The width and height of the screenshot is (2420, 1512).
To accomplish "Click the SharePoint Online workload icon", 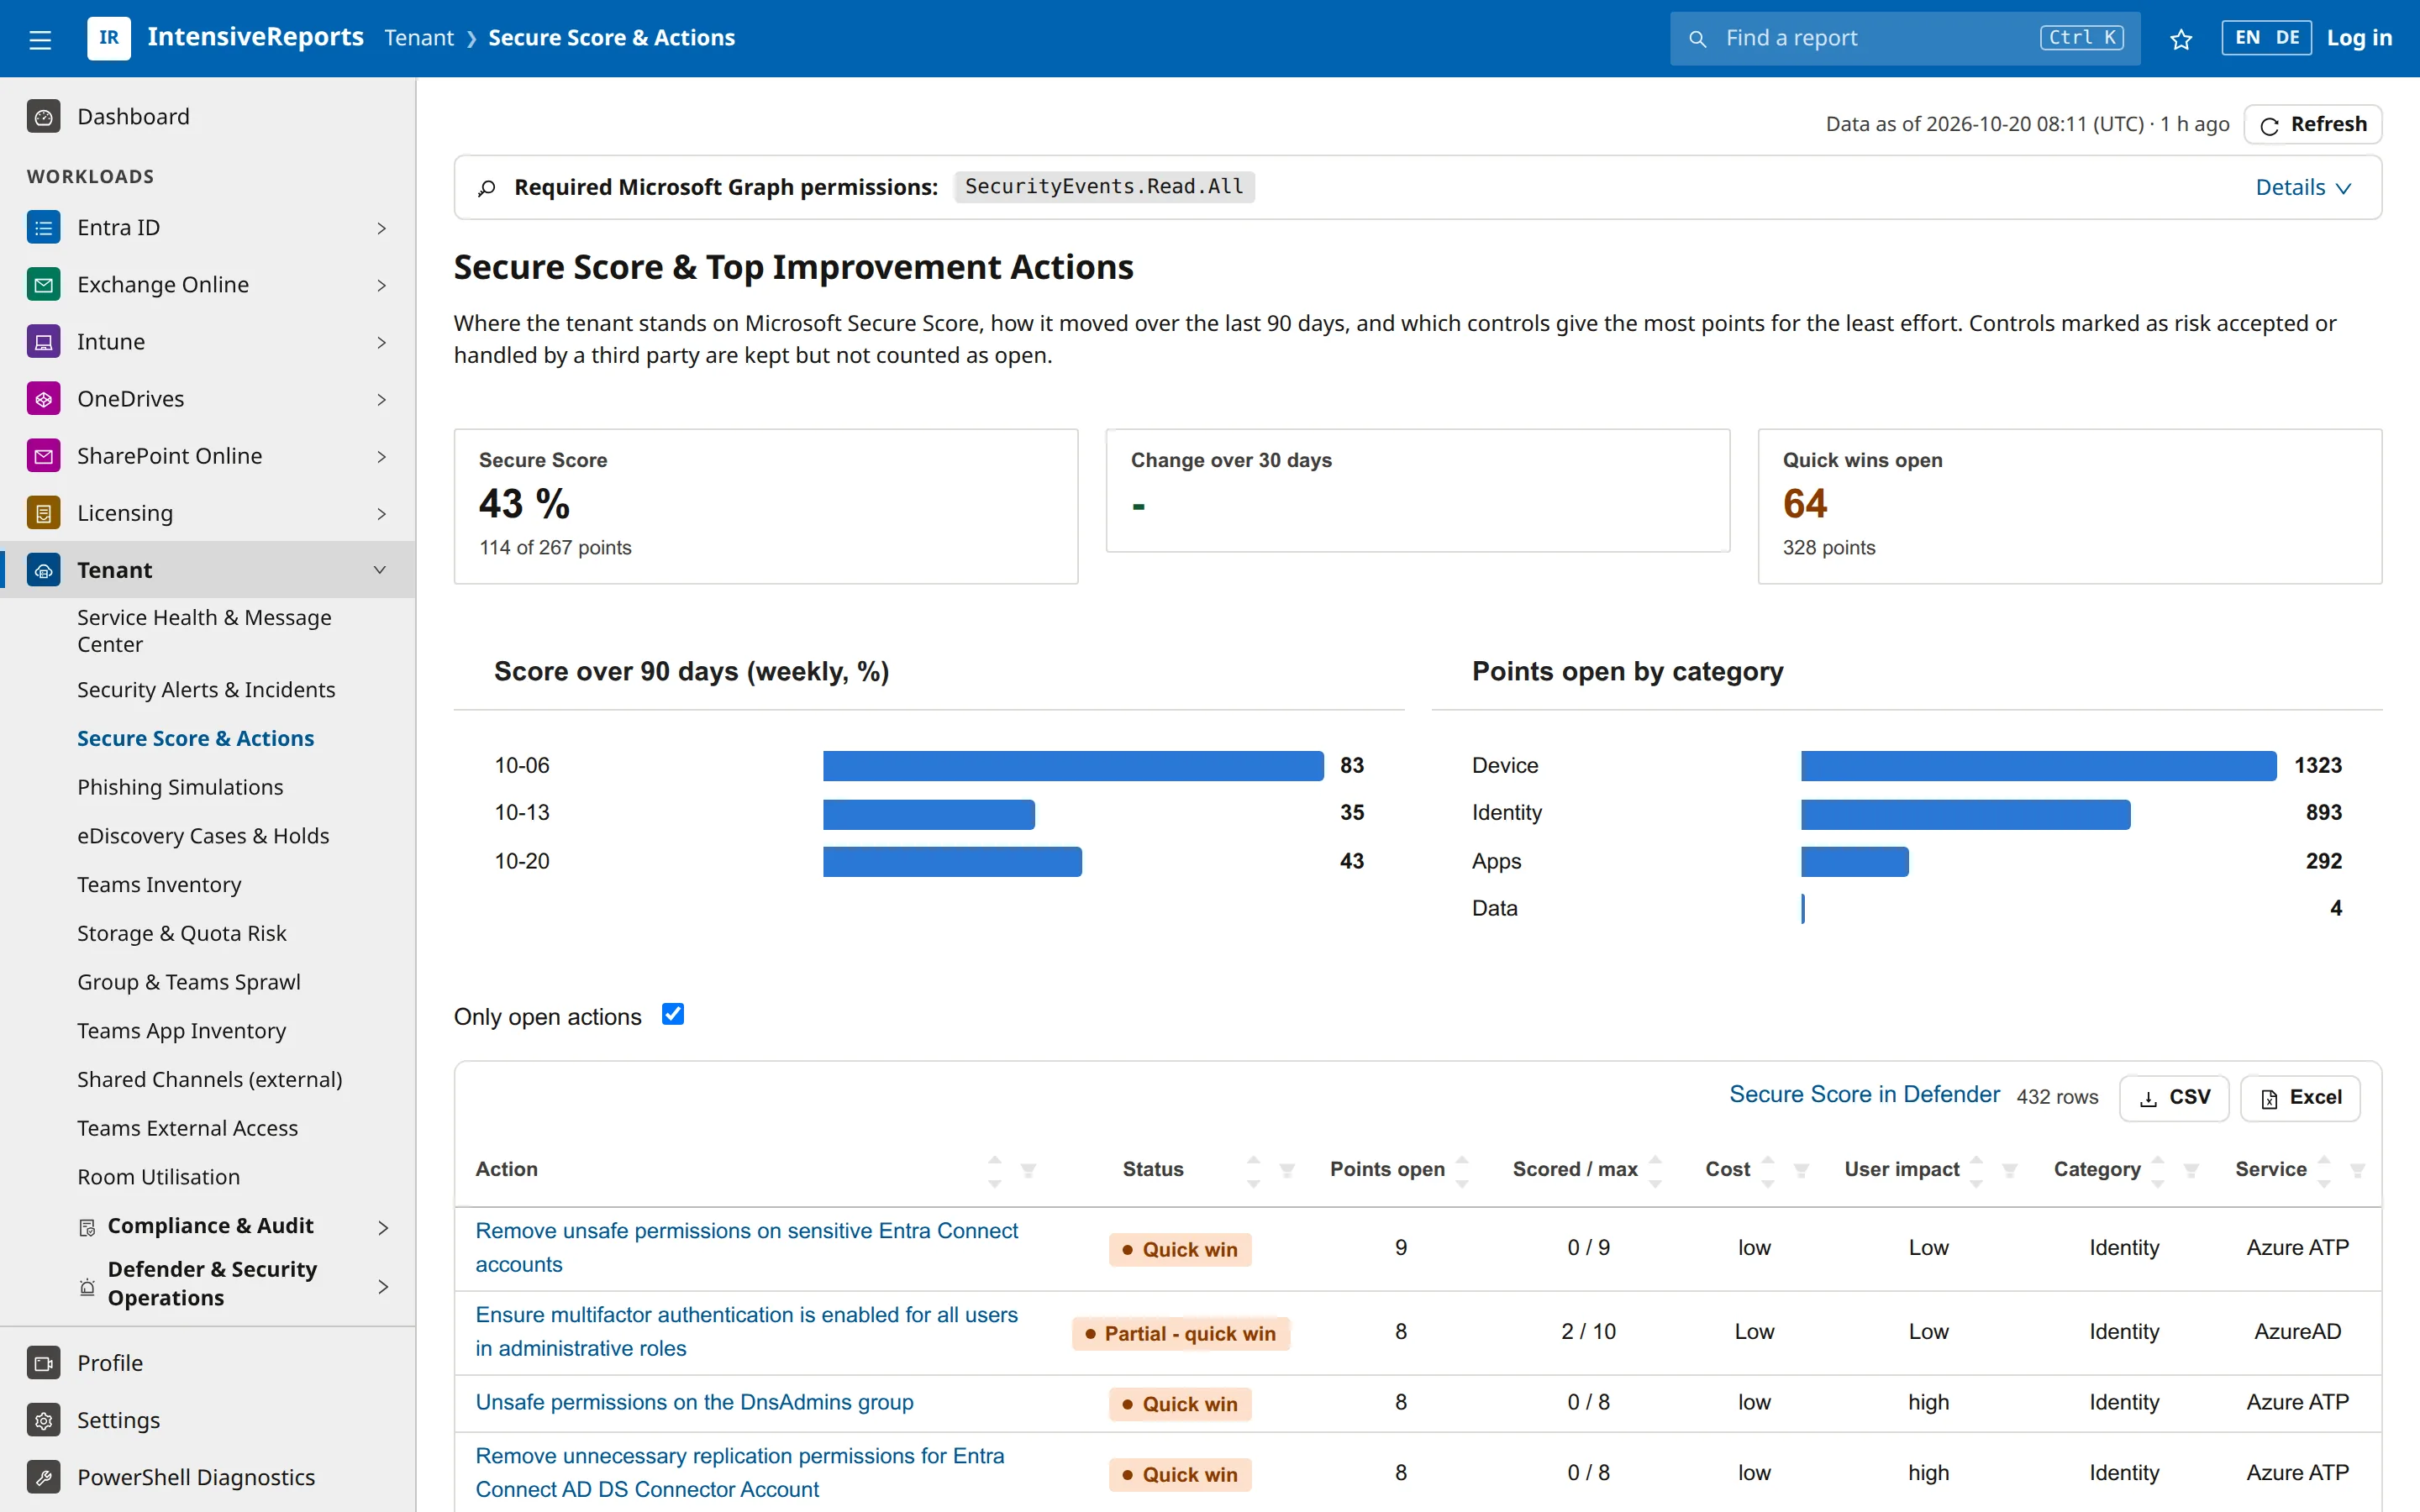I will 43,456.
